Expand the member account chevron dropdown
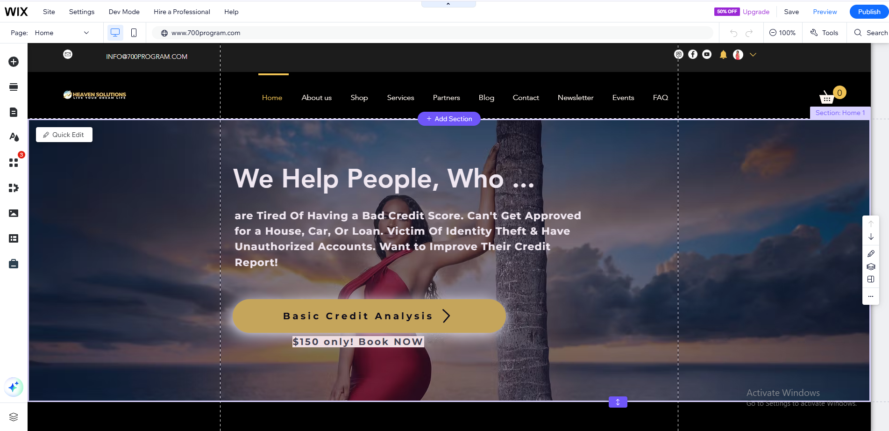The image size is (889, 431). (x=753, y=55)
